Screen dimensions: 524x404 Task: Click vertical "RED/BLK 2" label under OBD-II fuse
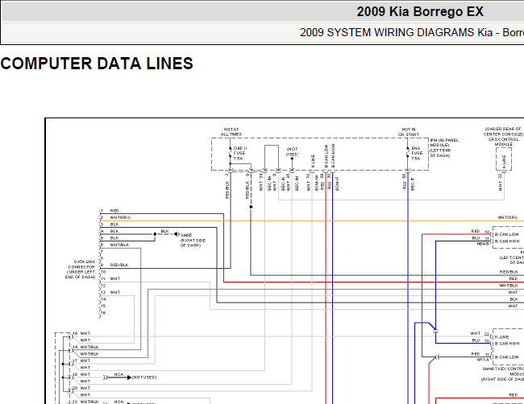click(227, 186)
